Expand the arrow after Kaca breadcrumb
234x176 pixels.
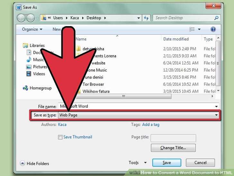click(83, 18)
